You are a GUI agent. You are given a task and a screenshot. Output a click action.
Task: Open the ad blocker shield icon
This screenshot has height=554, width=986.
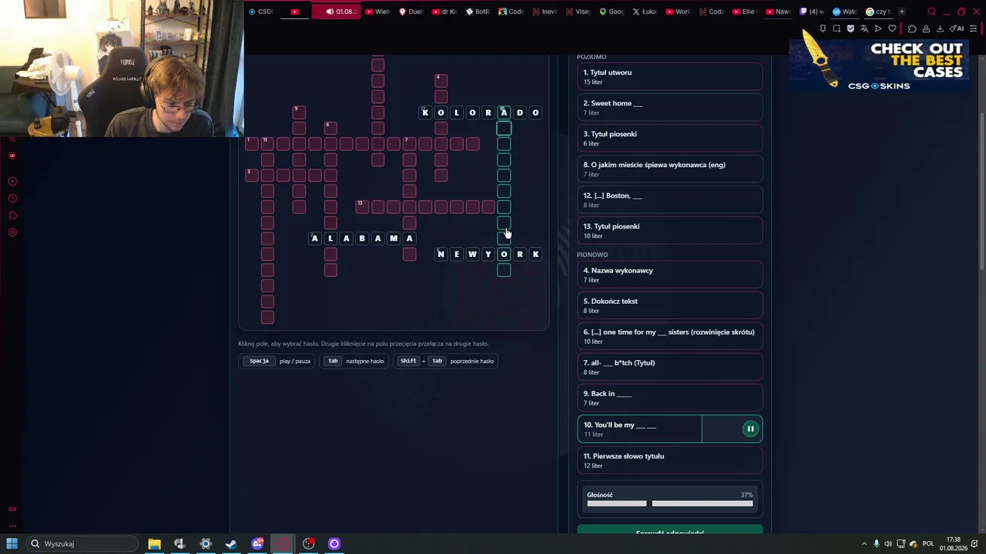[850, 28]
